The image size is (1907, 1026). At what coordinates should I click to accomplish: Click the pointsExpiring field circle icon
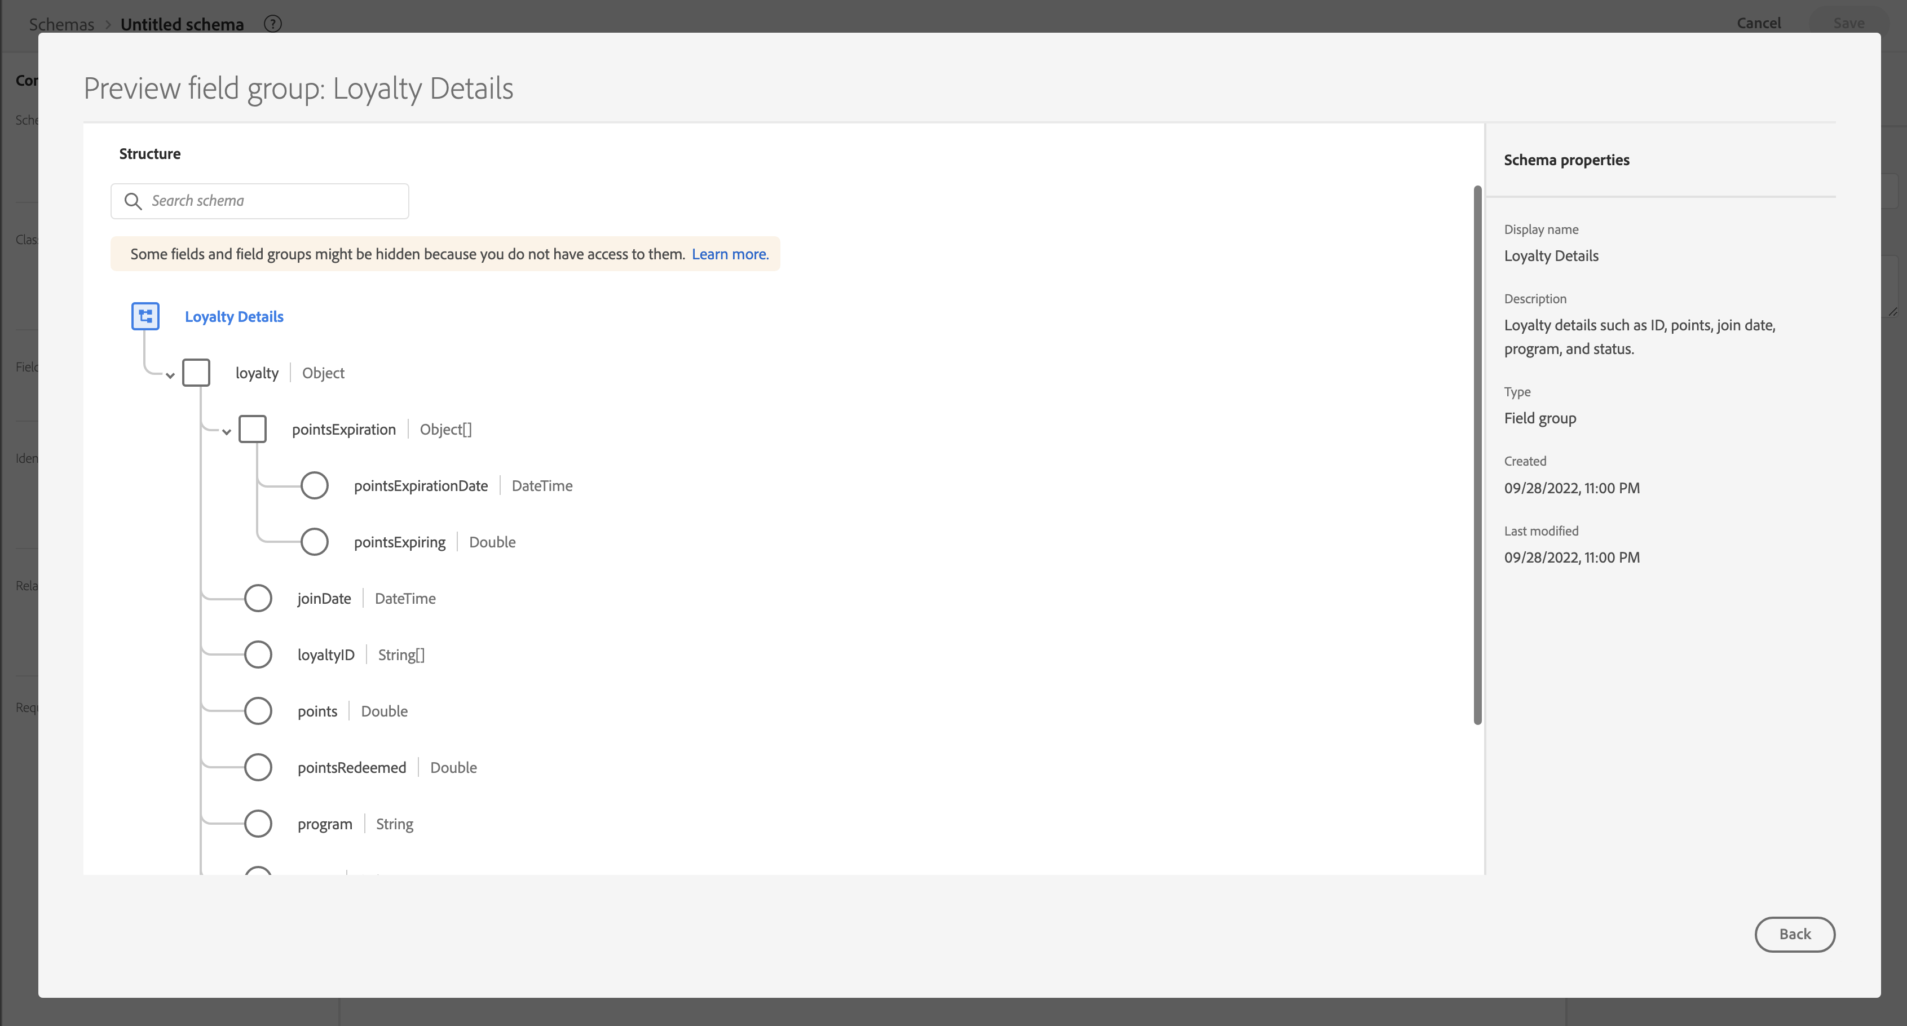[314, 542]
